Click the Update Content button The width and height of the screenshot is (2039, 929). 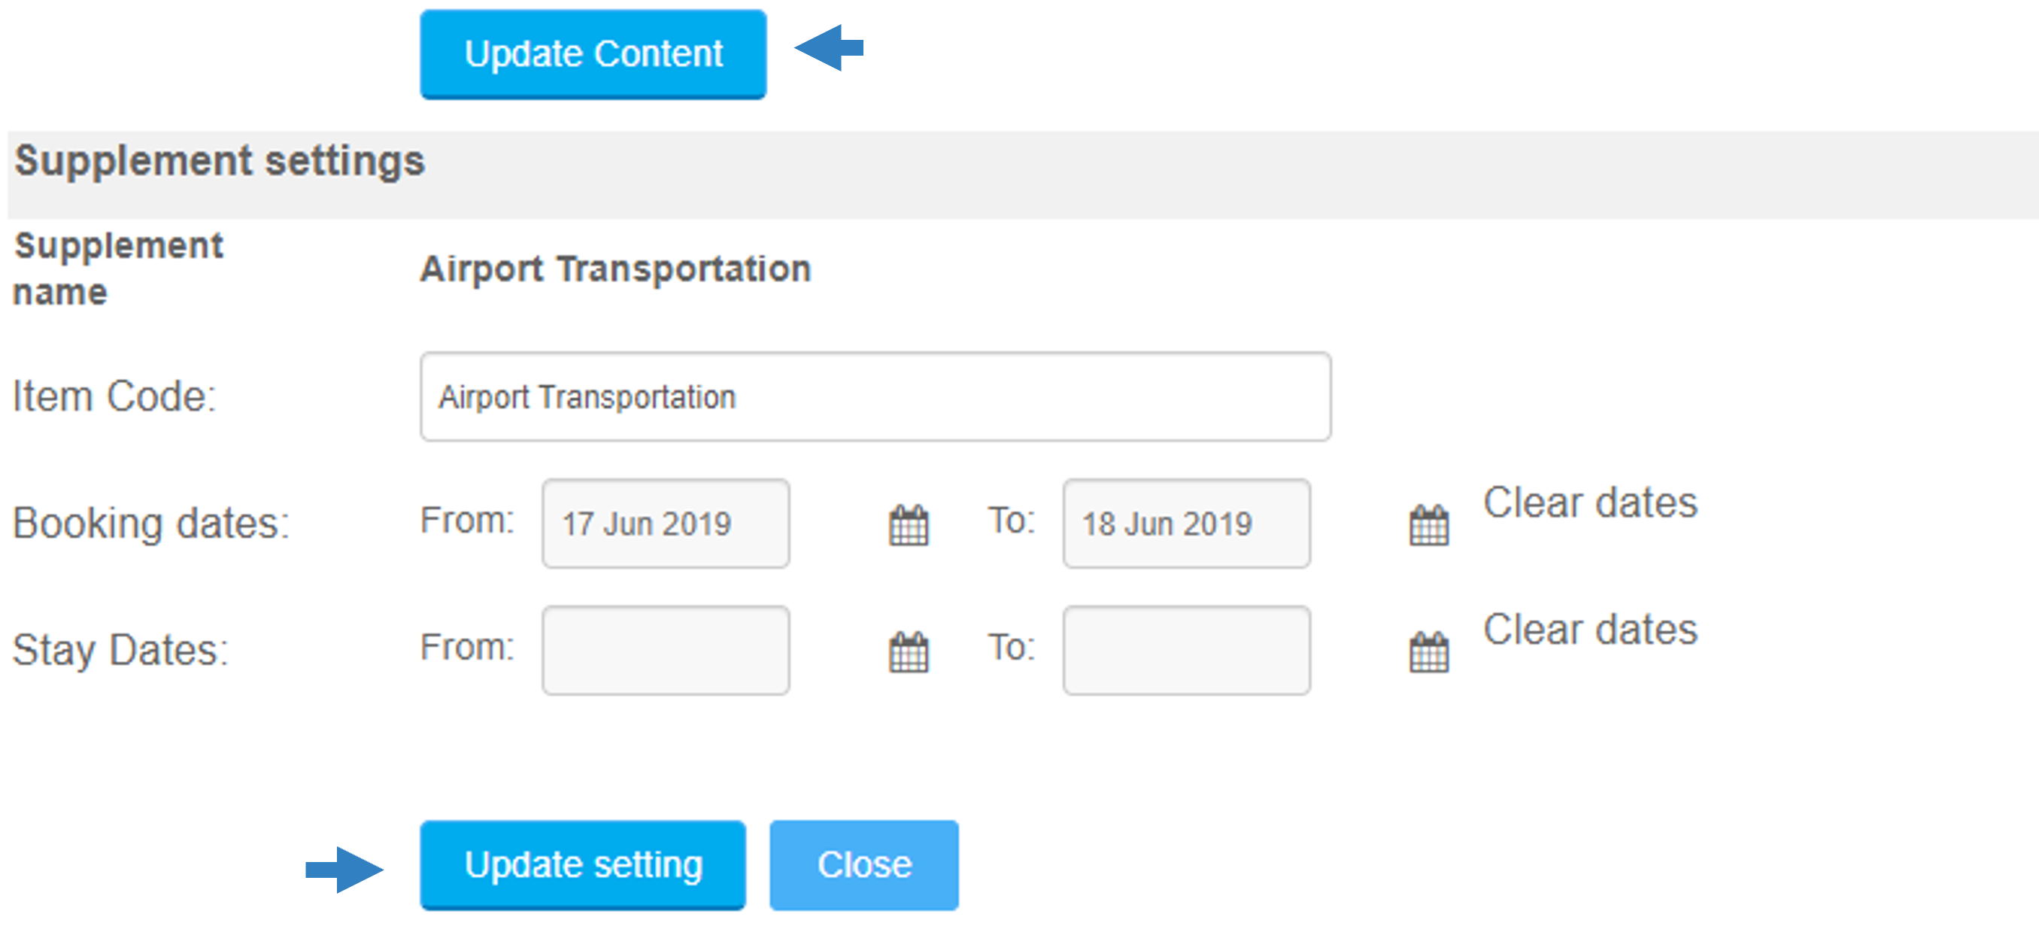click(593, 55)
